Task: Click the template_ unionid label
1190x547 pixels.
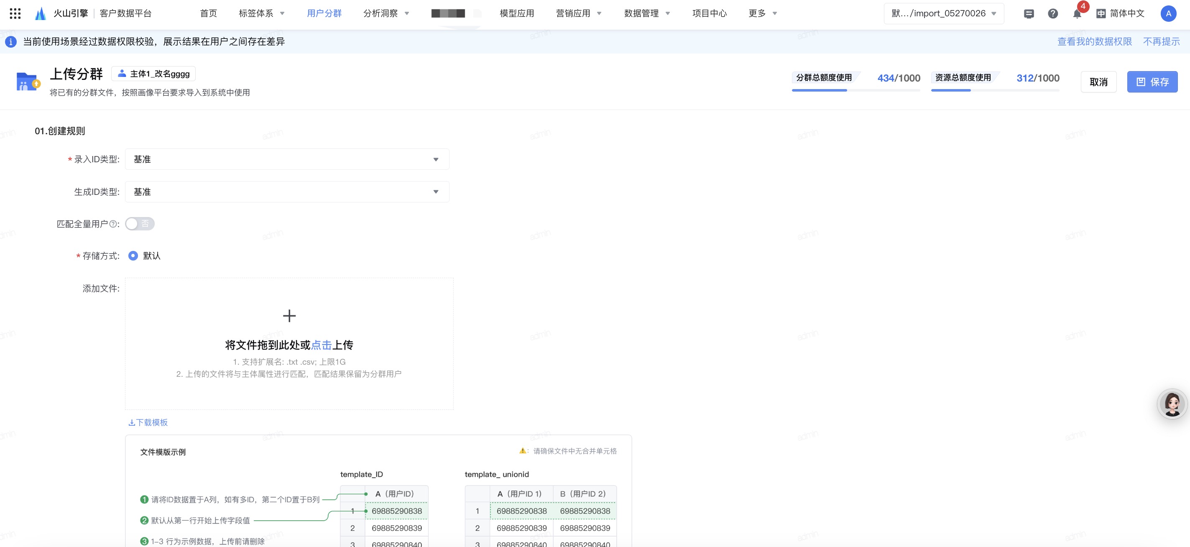Action: (497, 475)
